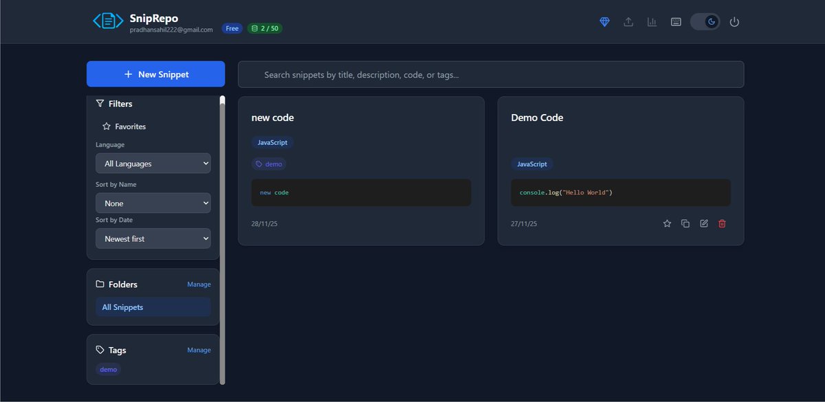Select the All Snippets folder
Screen dimensions: 825x402
point(153,307)
